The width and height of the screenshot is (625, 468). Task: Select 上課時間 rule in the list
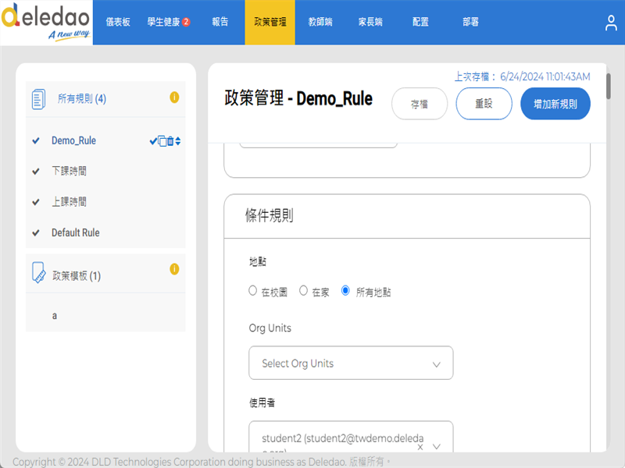[69, 202]
